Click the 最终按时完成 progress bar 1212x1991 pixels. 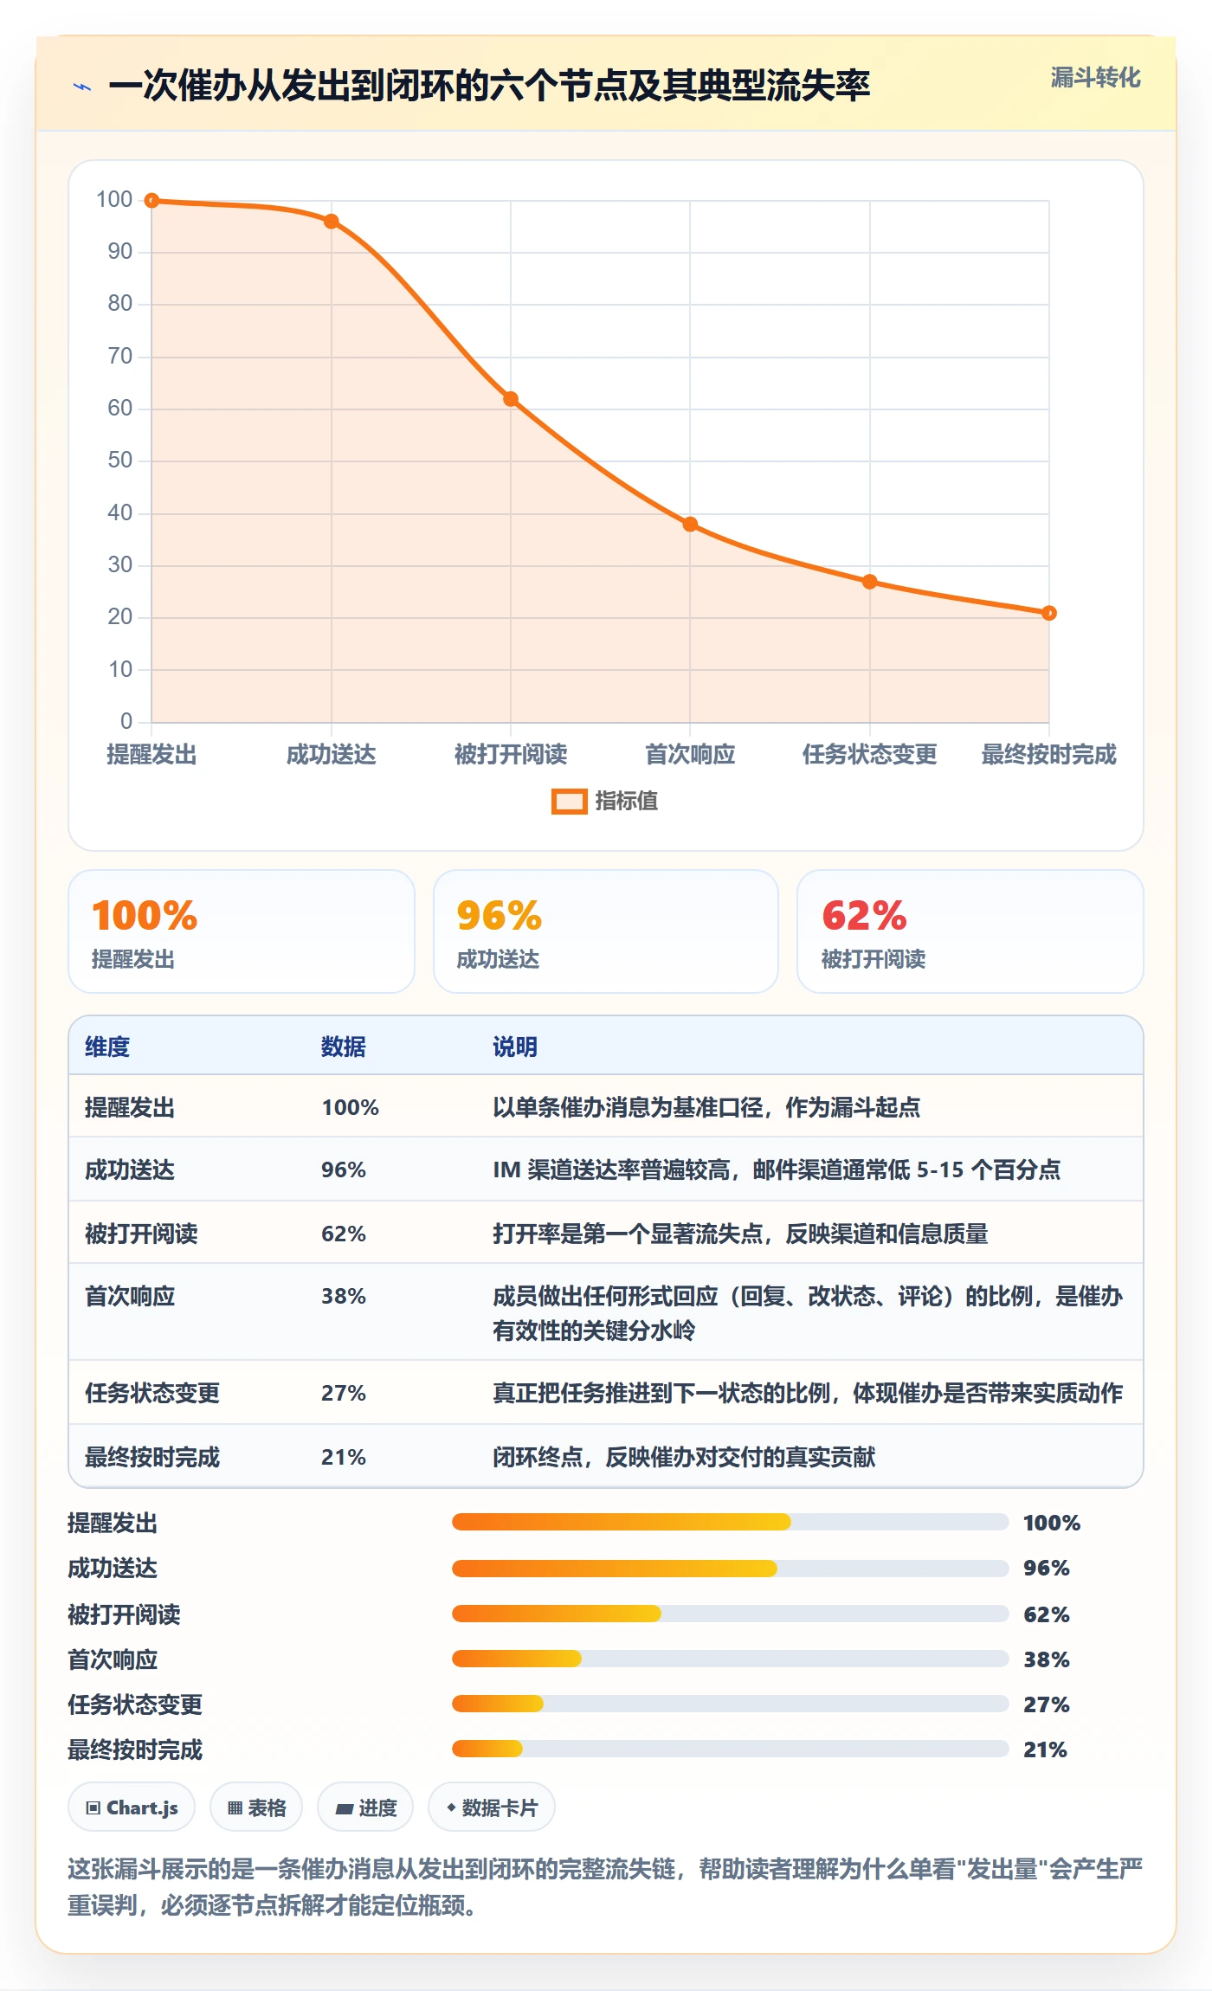(x=731, y=1749)
